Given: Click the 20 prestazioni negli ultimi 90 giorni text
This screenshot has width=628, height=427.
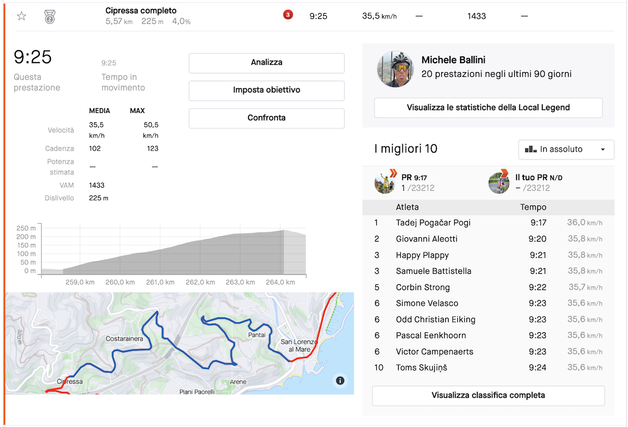Looking at the screenshot, I should (x=496, y=74).
